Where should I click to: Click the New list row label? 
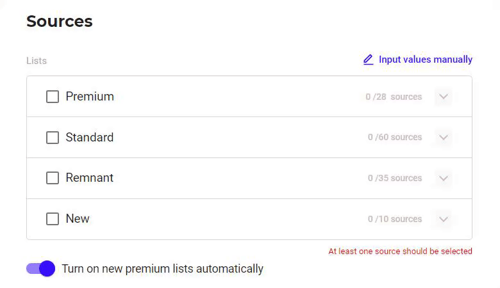78,219
